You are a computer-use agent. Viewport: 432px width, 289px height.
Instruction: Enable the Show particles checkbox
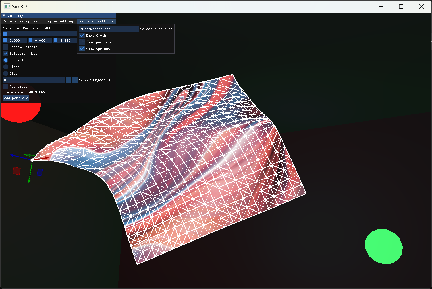[82, 42]
